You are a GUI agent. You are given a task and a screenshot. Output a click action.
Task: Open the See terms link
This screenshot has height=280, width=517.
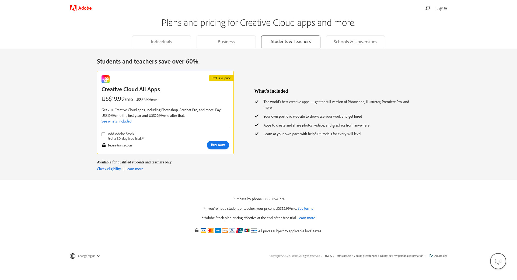point(305,208)
